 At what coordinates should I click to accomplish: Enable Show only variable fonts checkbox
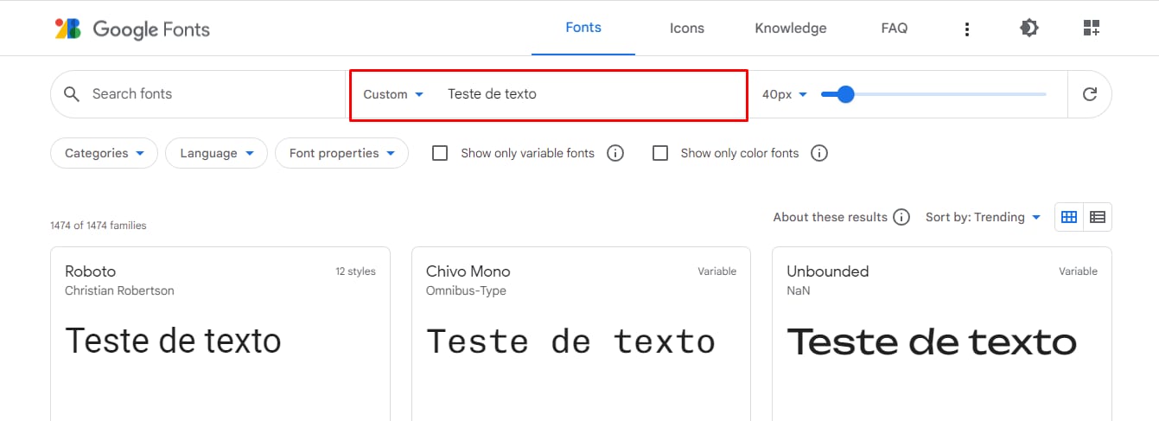coord(440,153)
